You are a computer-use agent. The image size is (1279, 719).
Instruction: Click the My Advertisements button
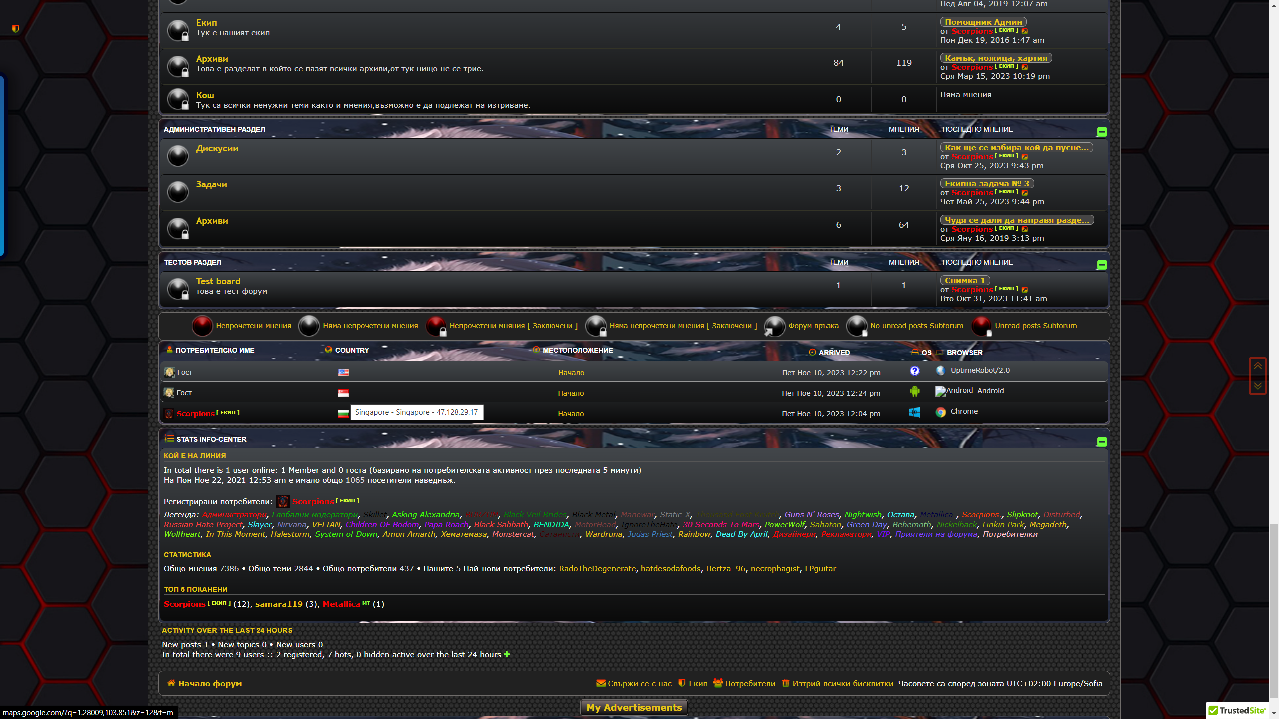(634, 708)
